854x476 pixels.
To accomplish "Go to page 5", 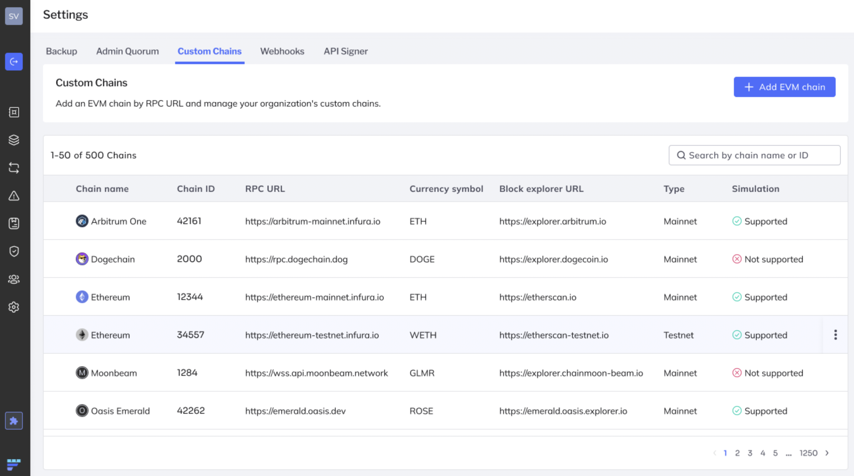I will 775,453.
